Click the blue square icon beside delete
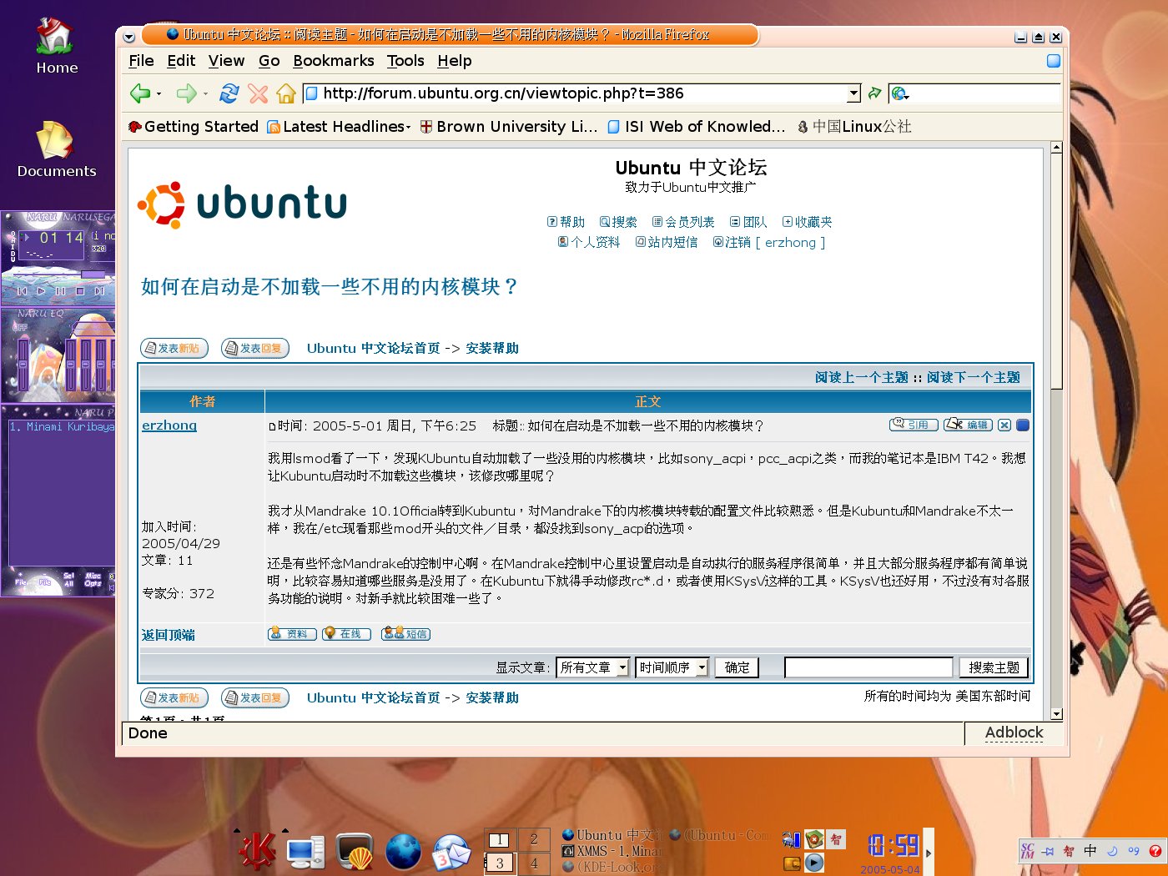1168x876 pixels. (1023, 425)
